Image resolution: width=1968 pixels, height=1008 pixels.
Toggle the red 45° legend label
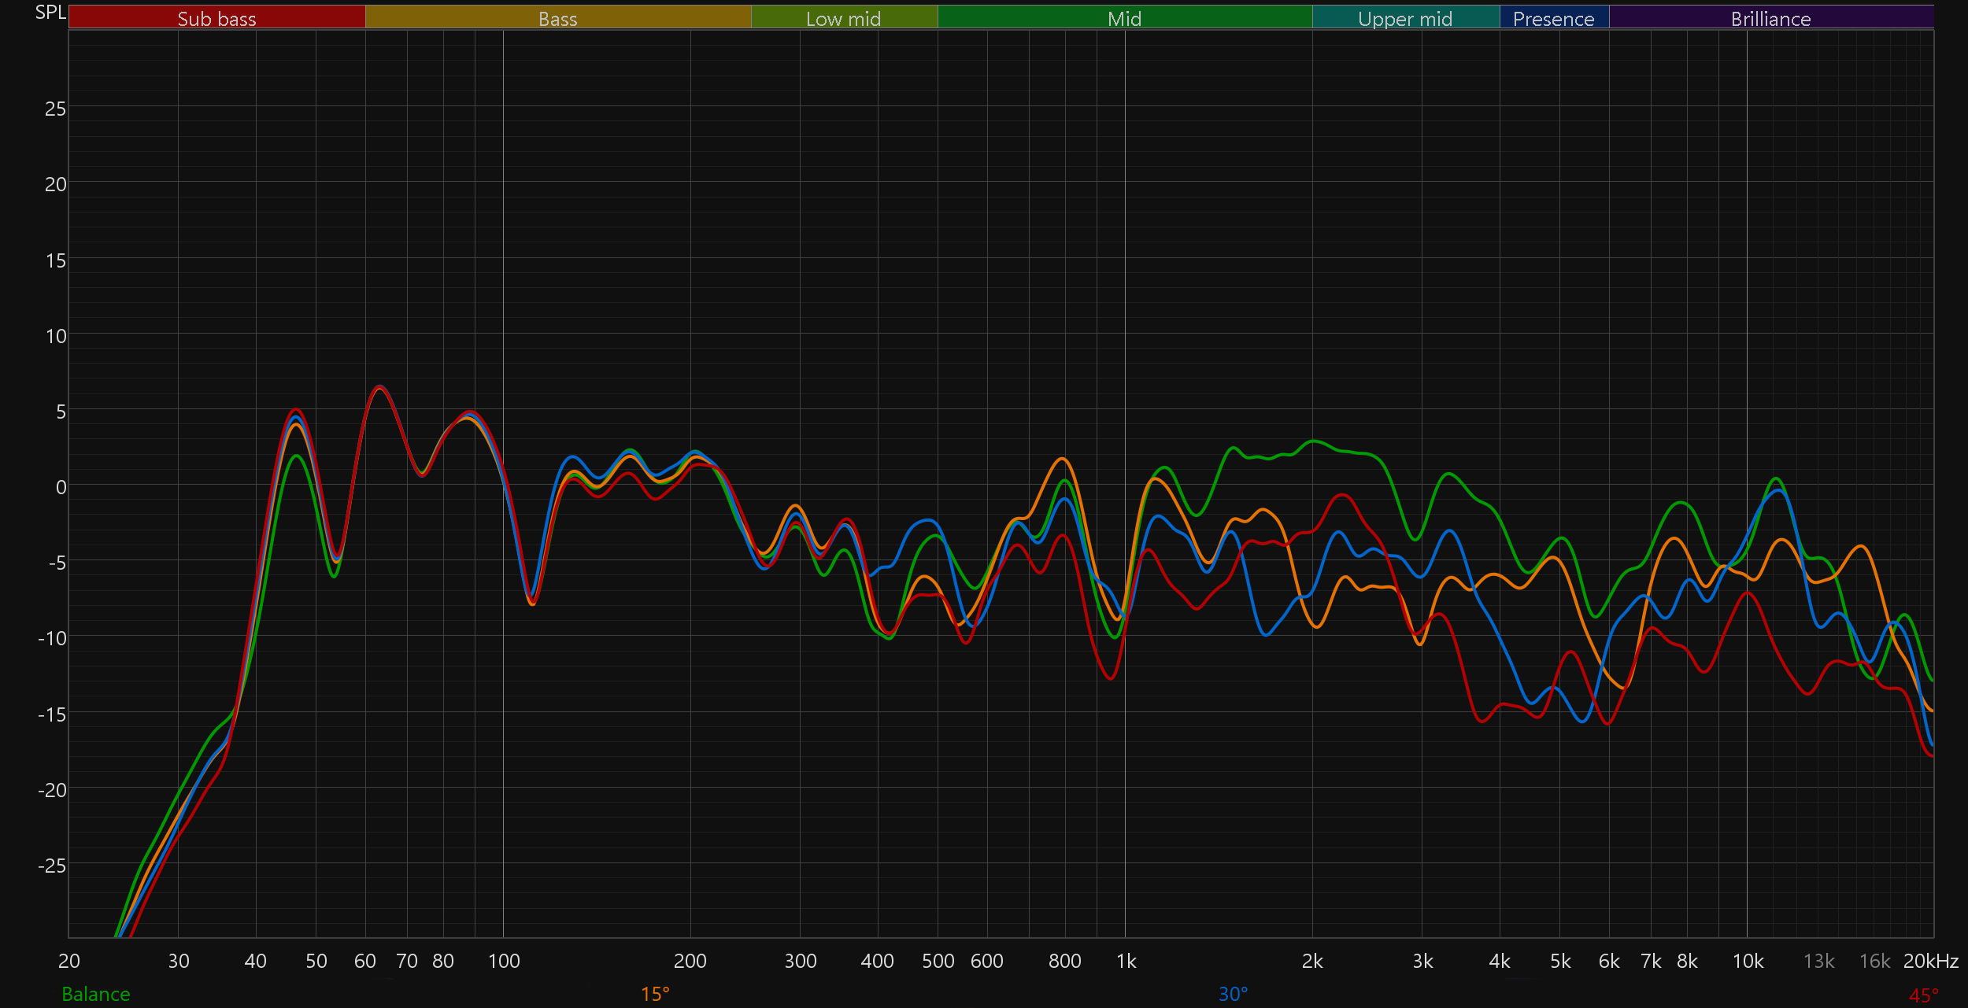click(1923, 996)
